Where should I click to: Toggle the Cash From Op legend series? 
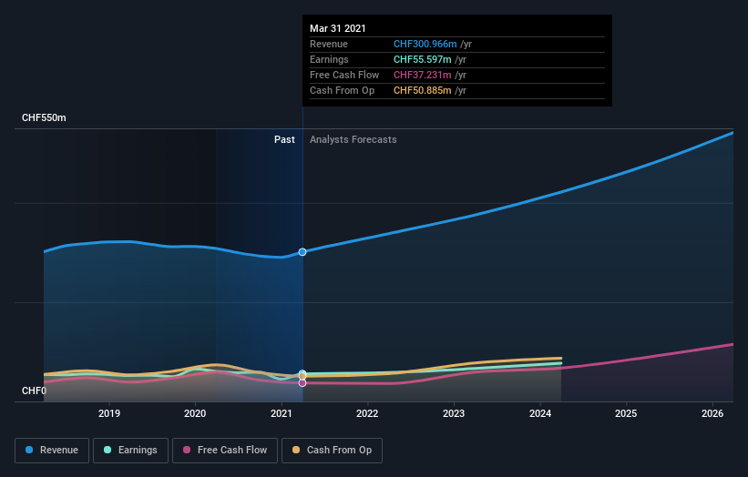click(332, 451)
